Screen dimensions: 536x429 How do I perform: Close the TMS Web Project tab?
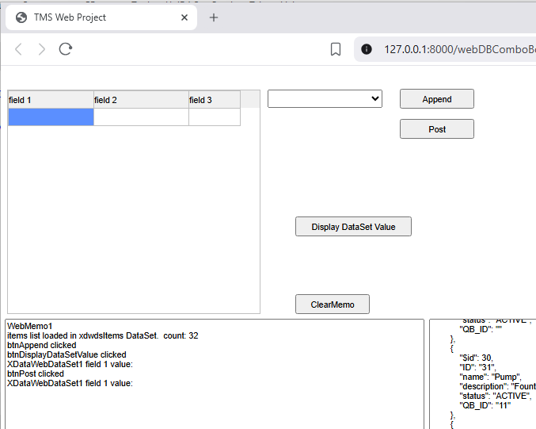[x=184, y=17]
